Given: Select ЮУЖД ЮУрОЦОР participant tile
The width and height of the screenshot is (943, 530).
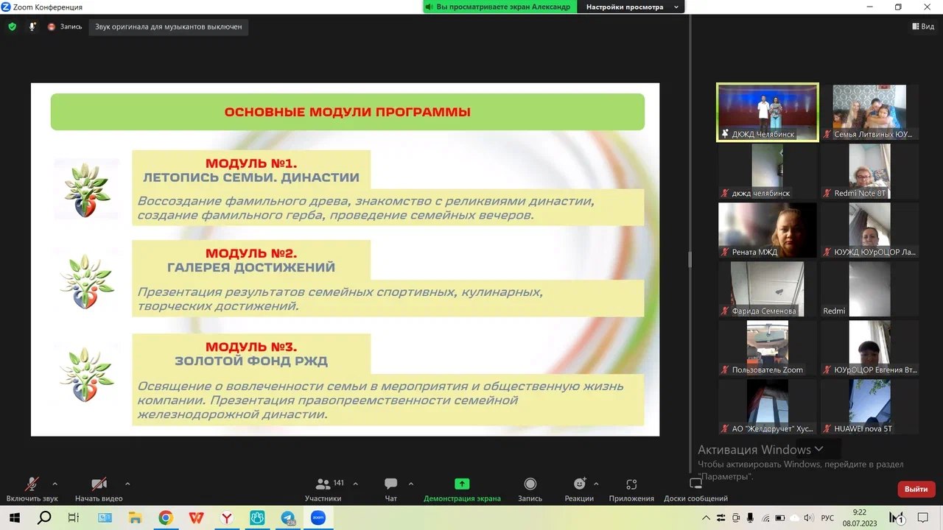Looking at the screenshot, I should point(869,230).
